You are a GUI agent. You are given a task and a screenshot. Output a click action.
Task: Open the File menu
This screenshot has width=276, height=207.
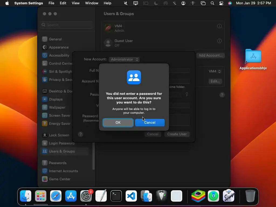click(x=51, y=3)
